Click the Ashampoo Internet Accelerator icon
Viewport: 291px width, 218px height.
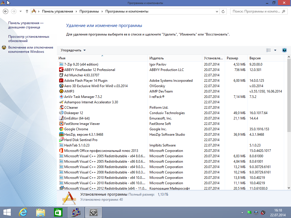pos(61,102)
